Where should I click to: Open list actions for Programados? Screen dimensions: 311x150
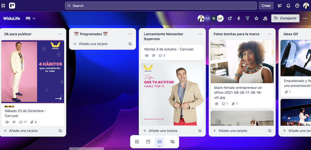(130, 34)
